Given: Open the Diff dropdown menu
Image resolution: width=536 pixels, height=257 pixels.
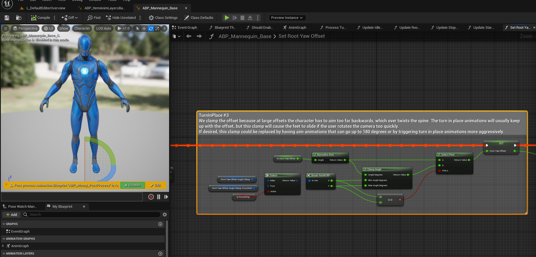Looking at the screenshot, I should click(x=70, y=18).
